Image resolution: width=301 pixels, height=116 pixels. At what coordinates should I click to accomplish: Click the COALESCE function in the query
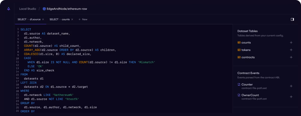pos(31,54)
